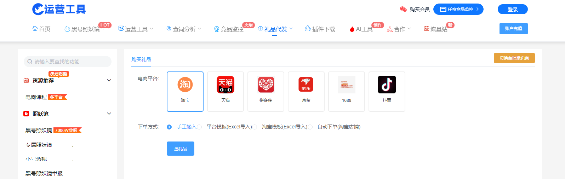The height and width of the screenshot is (179, 565).
Task: Select the 天猫 platform icon
Action: point(226,85)
